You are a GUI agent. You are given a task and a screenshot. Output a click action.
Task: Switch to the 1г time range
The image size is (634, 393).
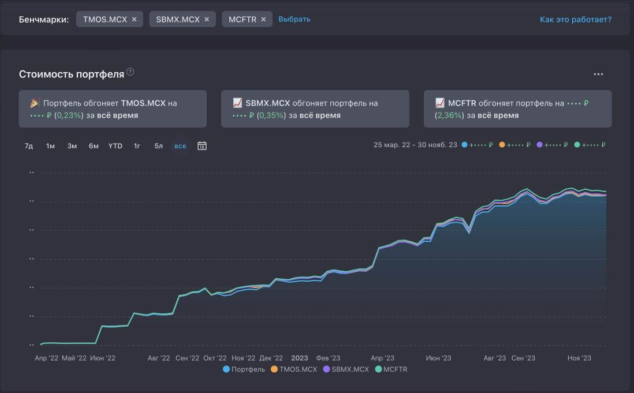click(137, 146)
